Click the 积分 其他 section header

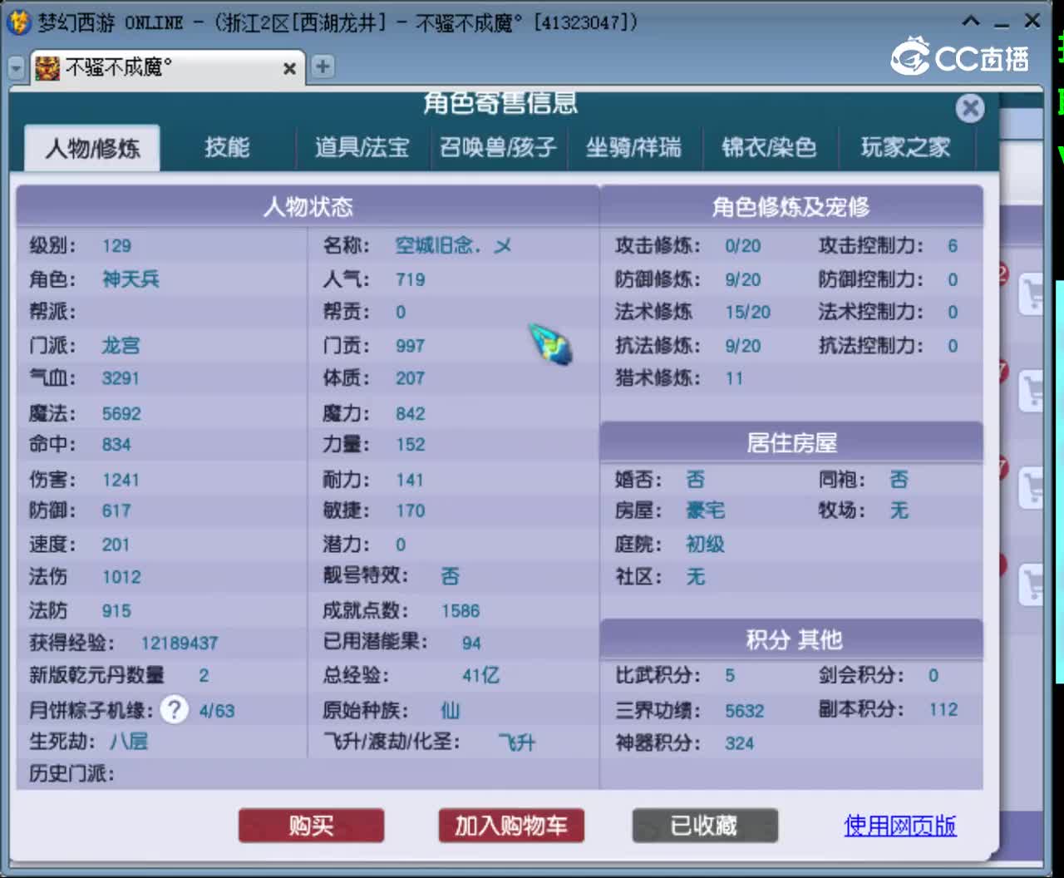791,639
